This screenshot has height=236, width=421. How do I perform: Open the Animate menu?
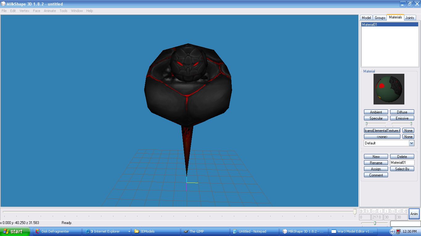[50, 11]
